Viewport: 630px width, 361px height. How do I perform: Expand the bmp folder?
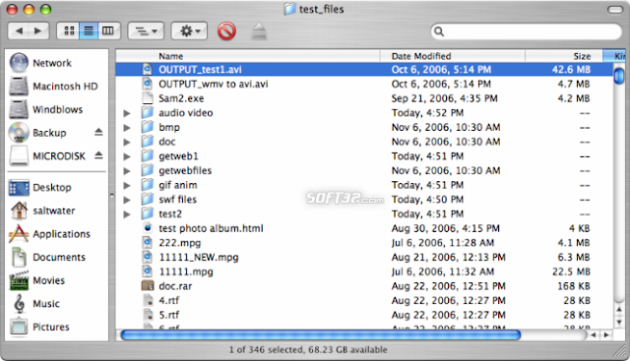(x=127, y=128)
